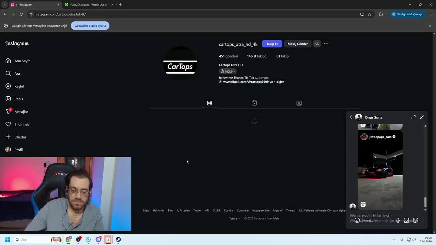436x245 pixels.
Task: Click the address bar URL
Action: [61, 14]
